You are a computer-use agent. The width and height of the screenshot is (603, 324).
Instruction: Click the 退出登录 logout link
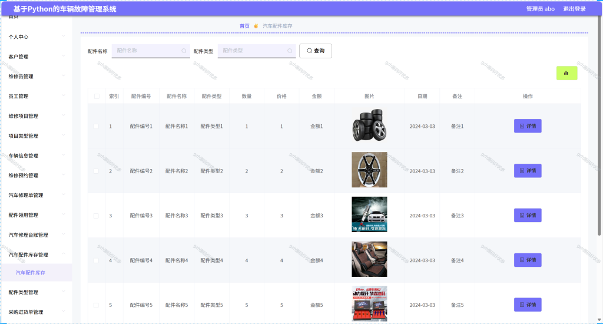click(x=575, y=9)
